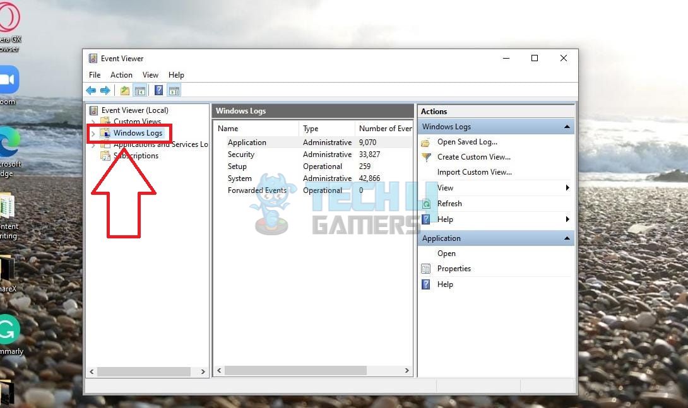Screen dimensions: 688x408
Task: Click the Back arrow toolbar icon
Action: tap(91, 91)
